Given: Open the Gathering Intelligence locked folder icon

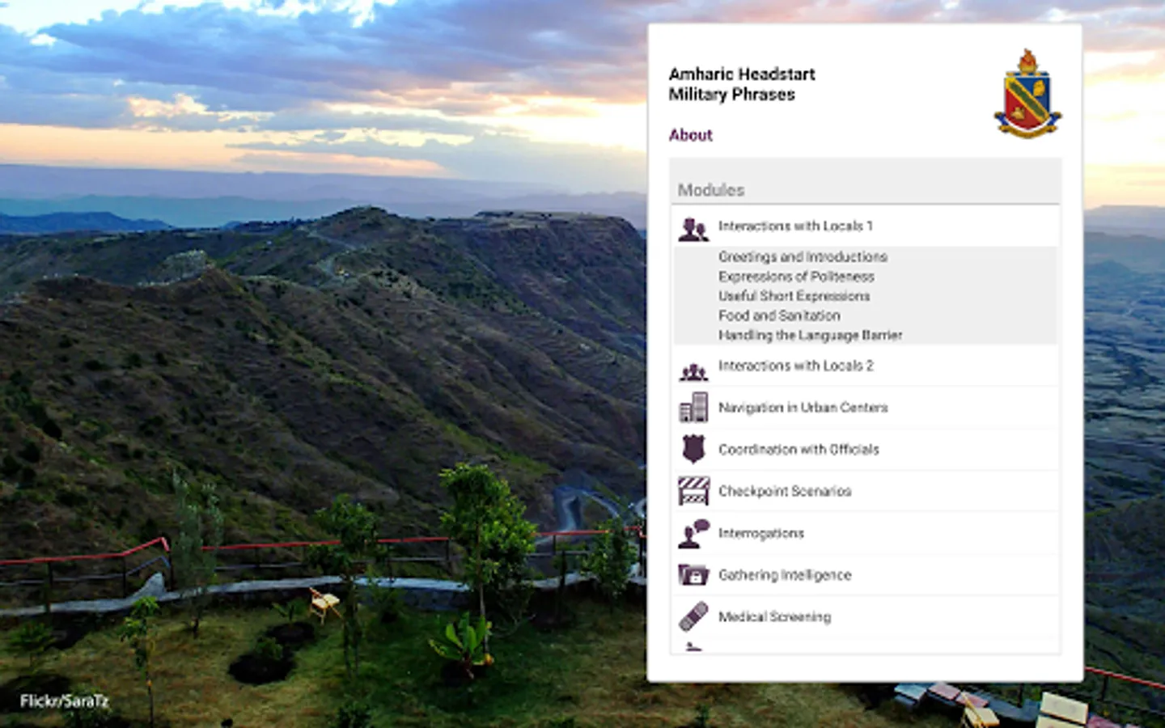Looking at the screenshot, I should pos(693,575).
